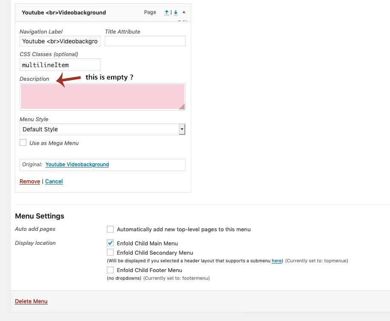The width and height of the screenshot is (390, 321).
Task: Click inside the pink Description textarea
Action: point(103,97)
